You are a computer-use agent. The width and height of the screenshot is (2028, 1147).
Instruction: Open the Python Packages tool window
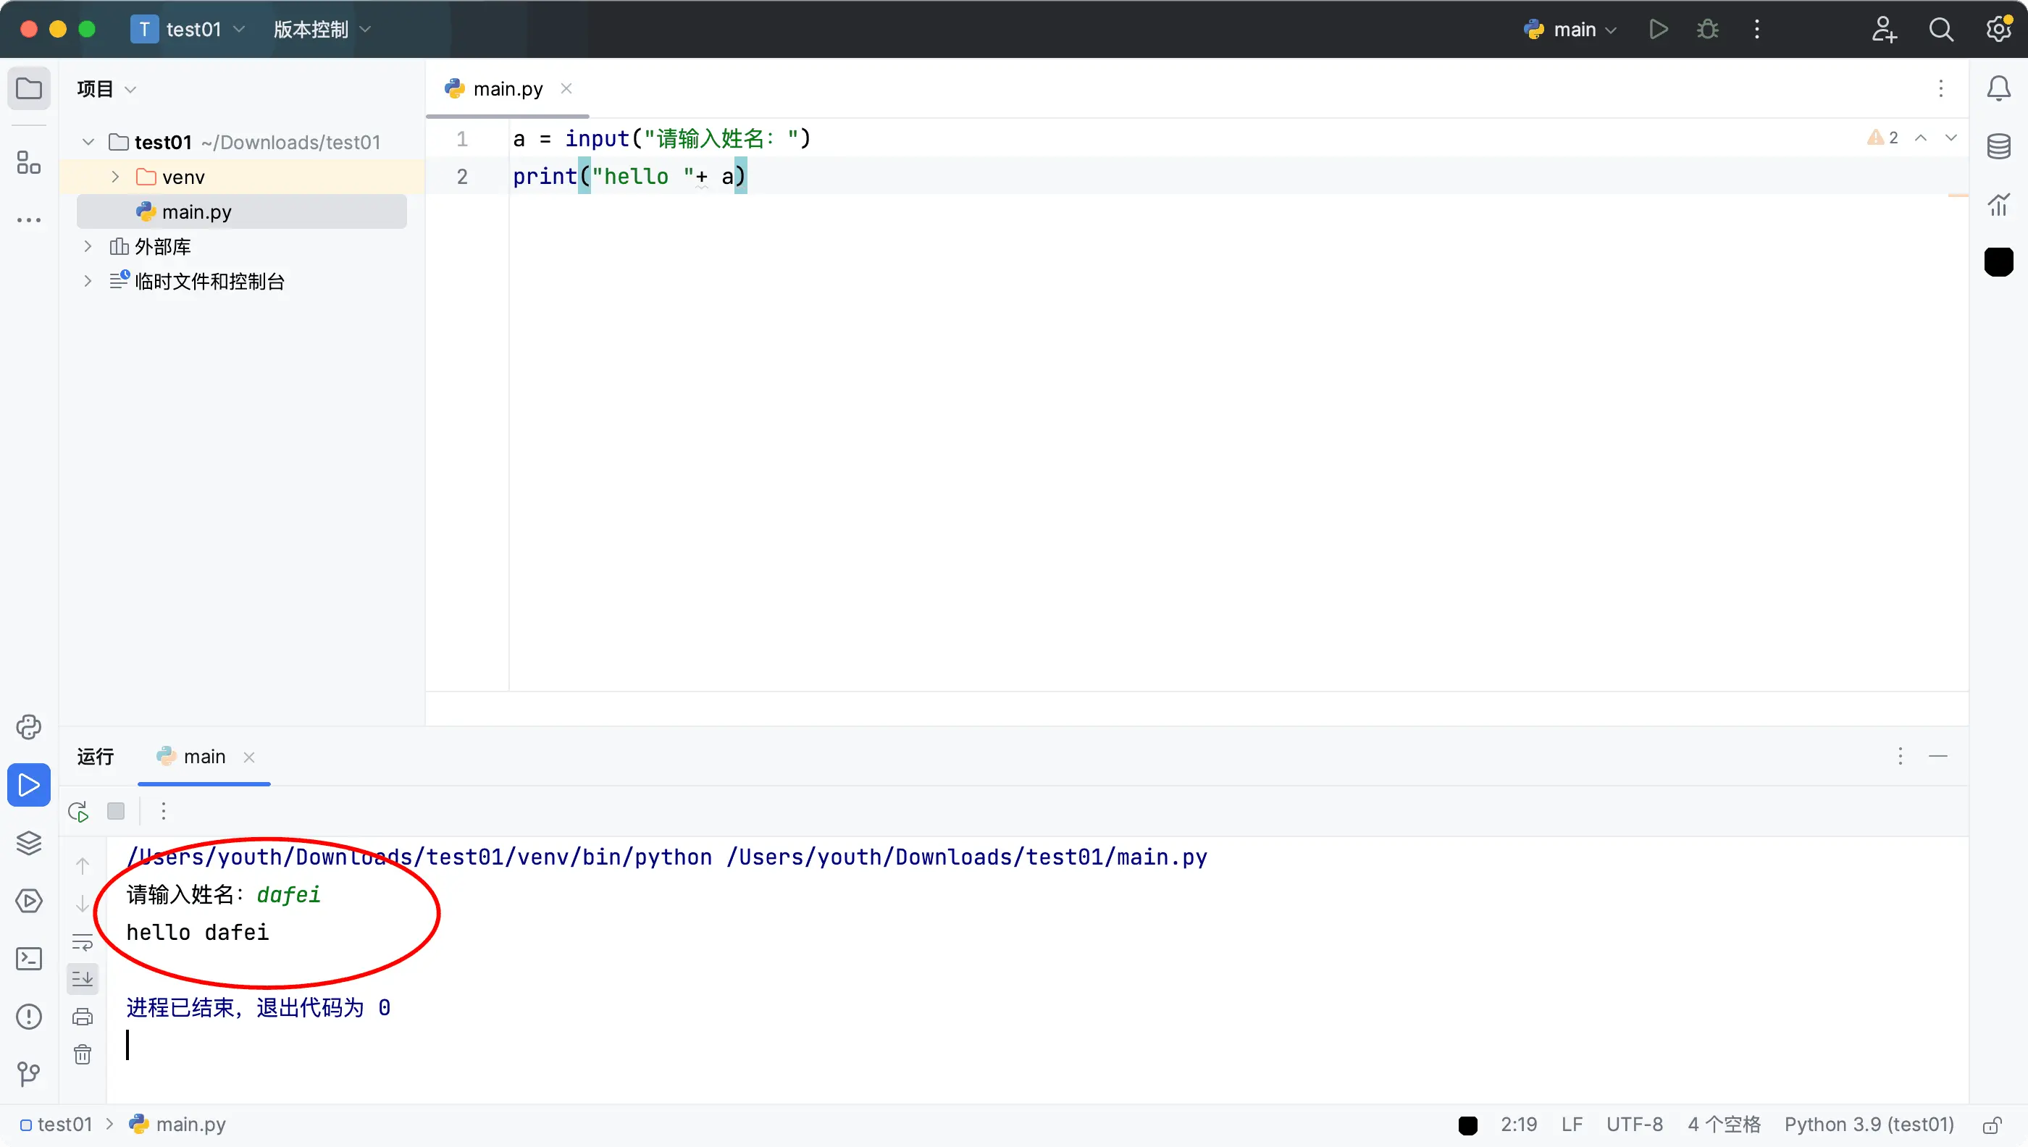tap(28, 843)
